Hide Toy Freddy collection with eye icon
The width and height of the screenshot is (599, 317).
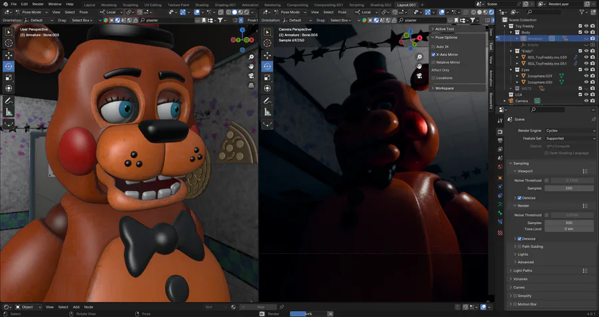(586, 26)
